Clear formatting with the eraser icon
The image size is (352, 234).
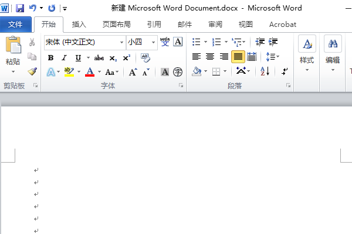click(x=145, y=58)
